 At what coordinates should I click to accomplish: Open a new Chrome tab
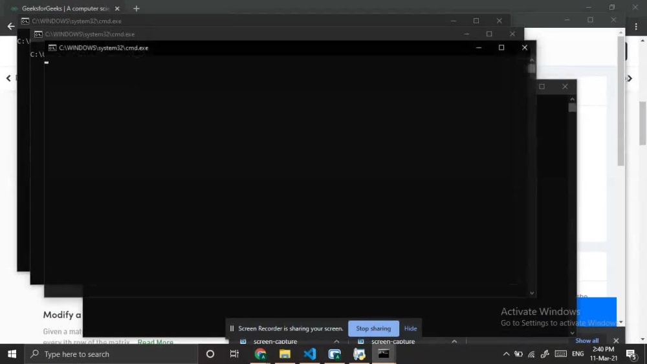pos(137,8)
